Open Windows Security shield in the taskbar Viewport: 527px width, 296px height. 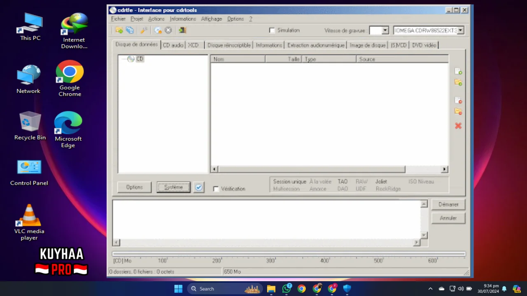click(347, 289)
